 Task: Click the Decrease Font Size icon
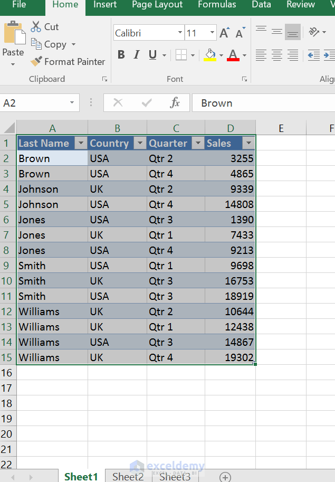(x=239, y=32)
